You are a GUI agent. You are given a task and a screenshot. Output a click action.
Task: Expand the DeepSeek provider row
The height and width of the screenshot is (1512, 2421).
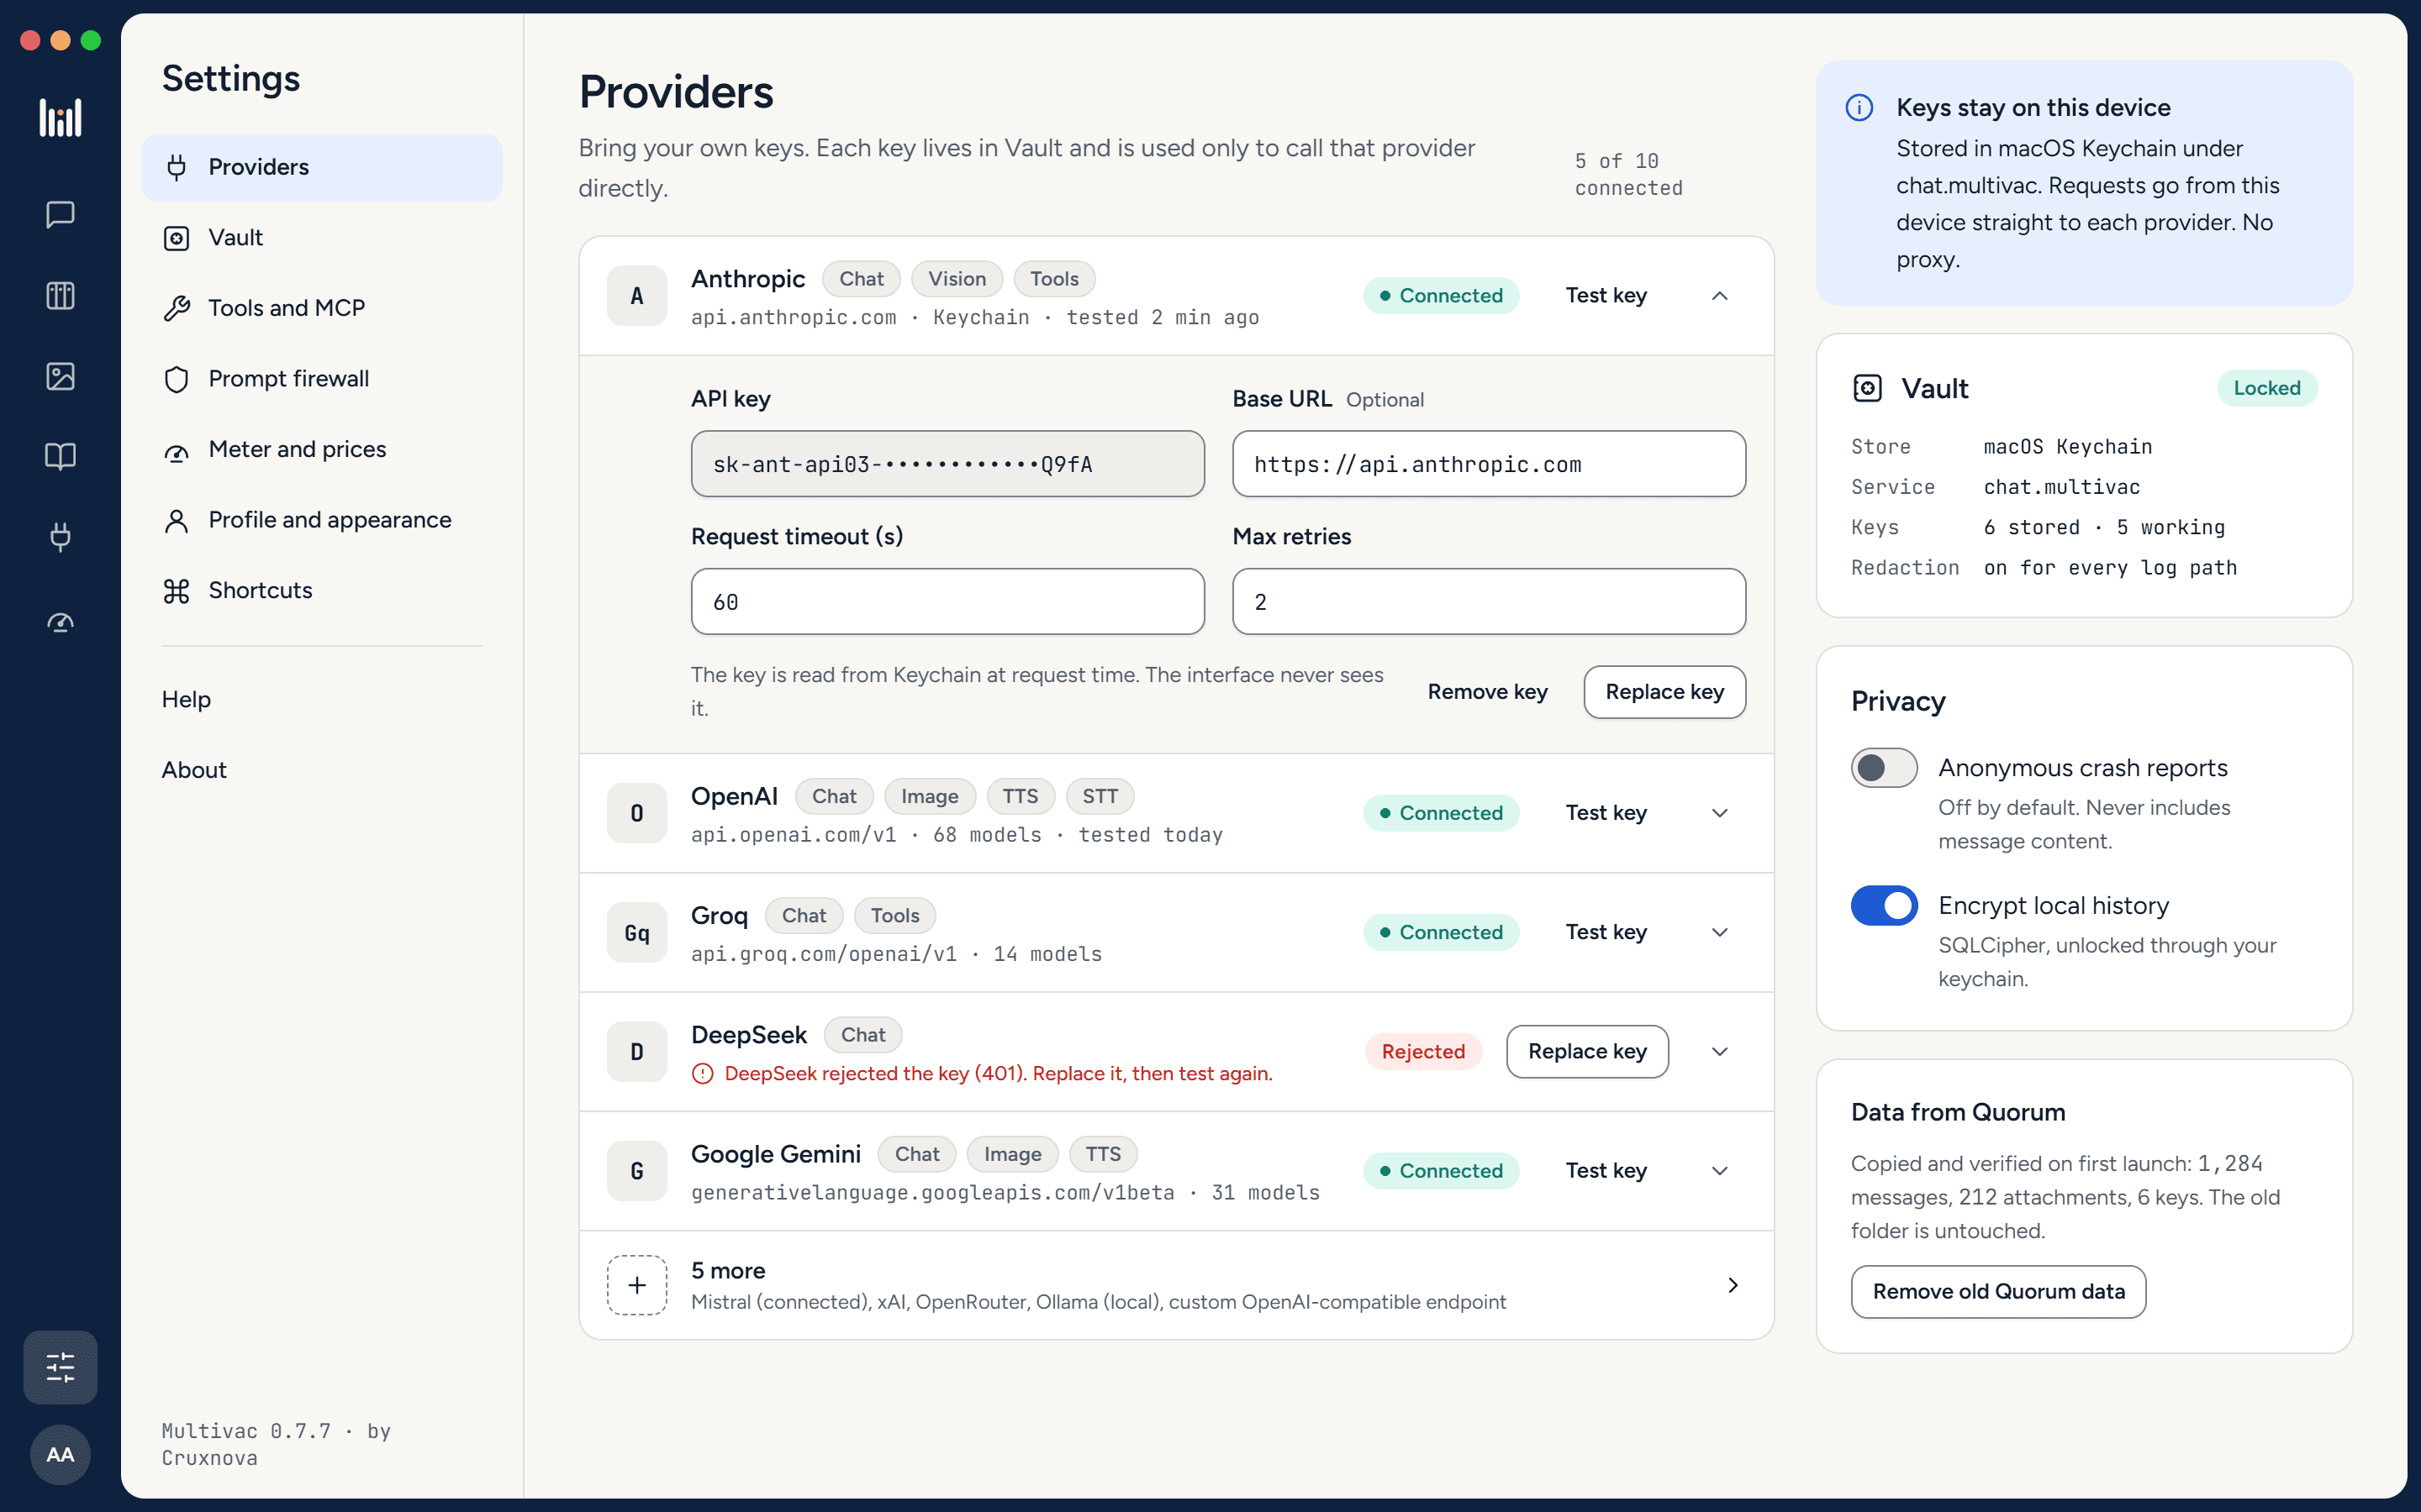1720,1052
